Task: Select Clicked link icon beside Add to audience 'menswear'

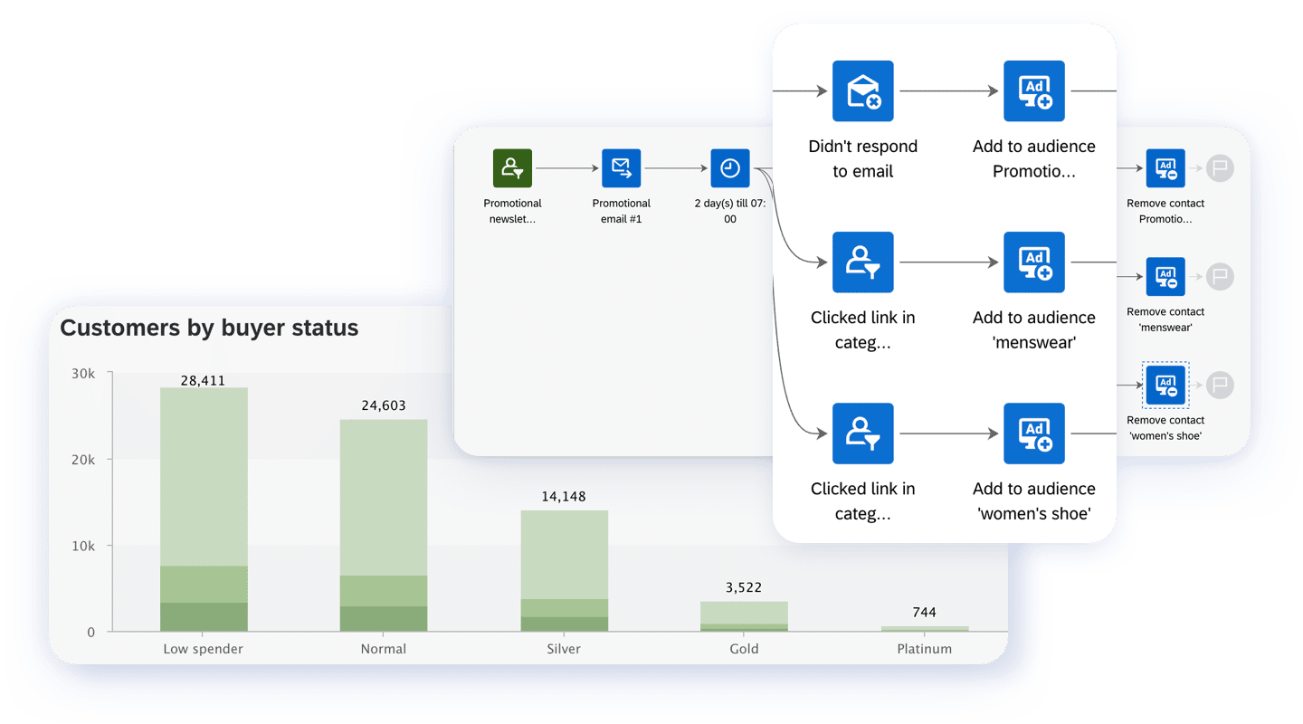Action: click(x=863, y=262)
